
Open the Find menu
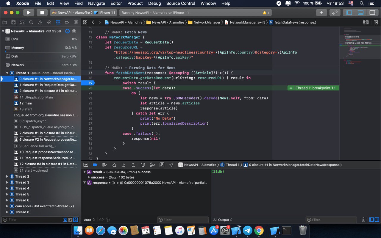79,3
